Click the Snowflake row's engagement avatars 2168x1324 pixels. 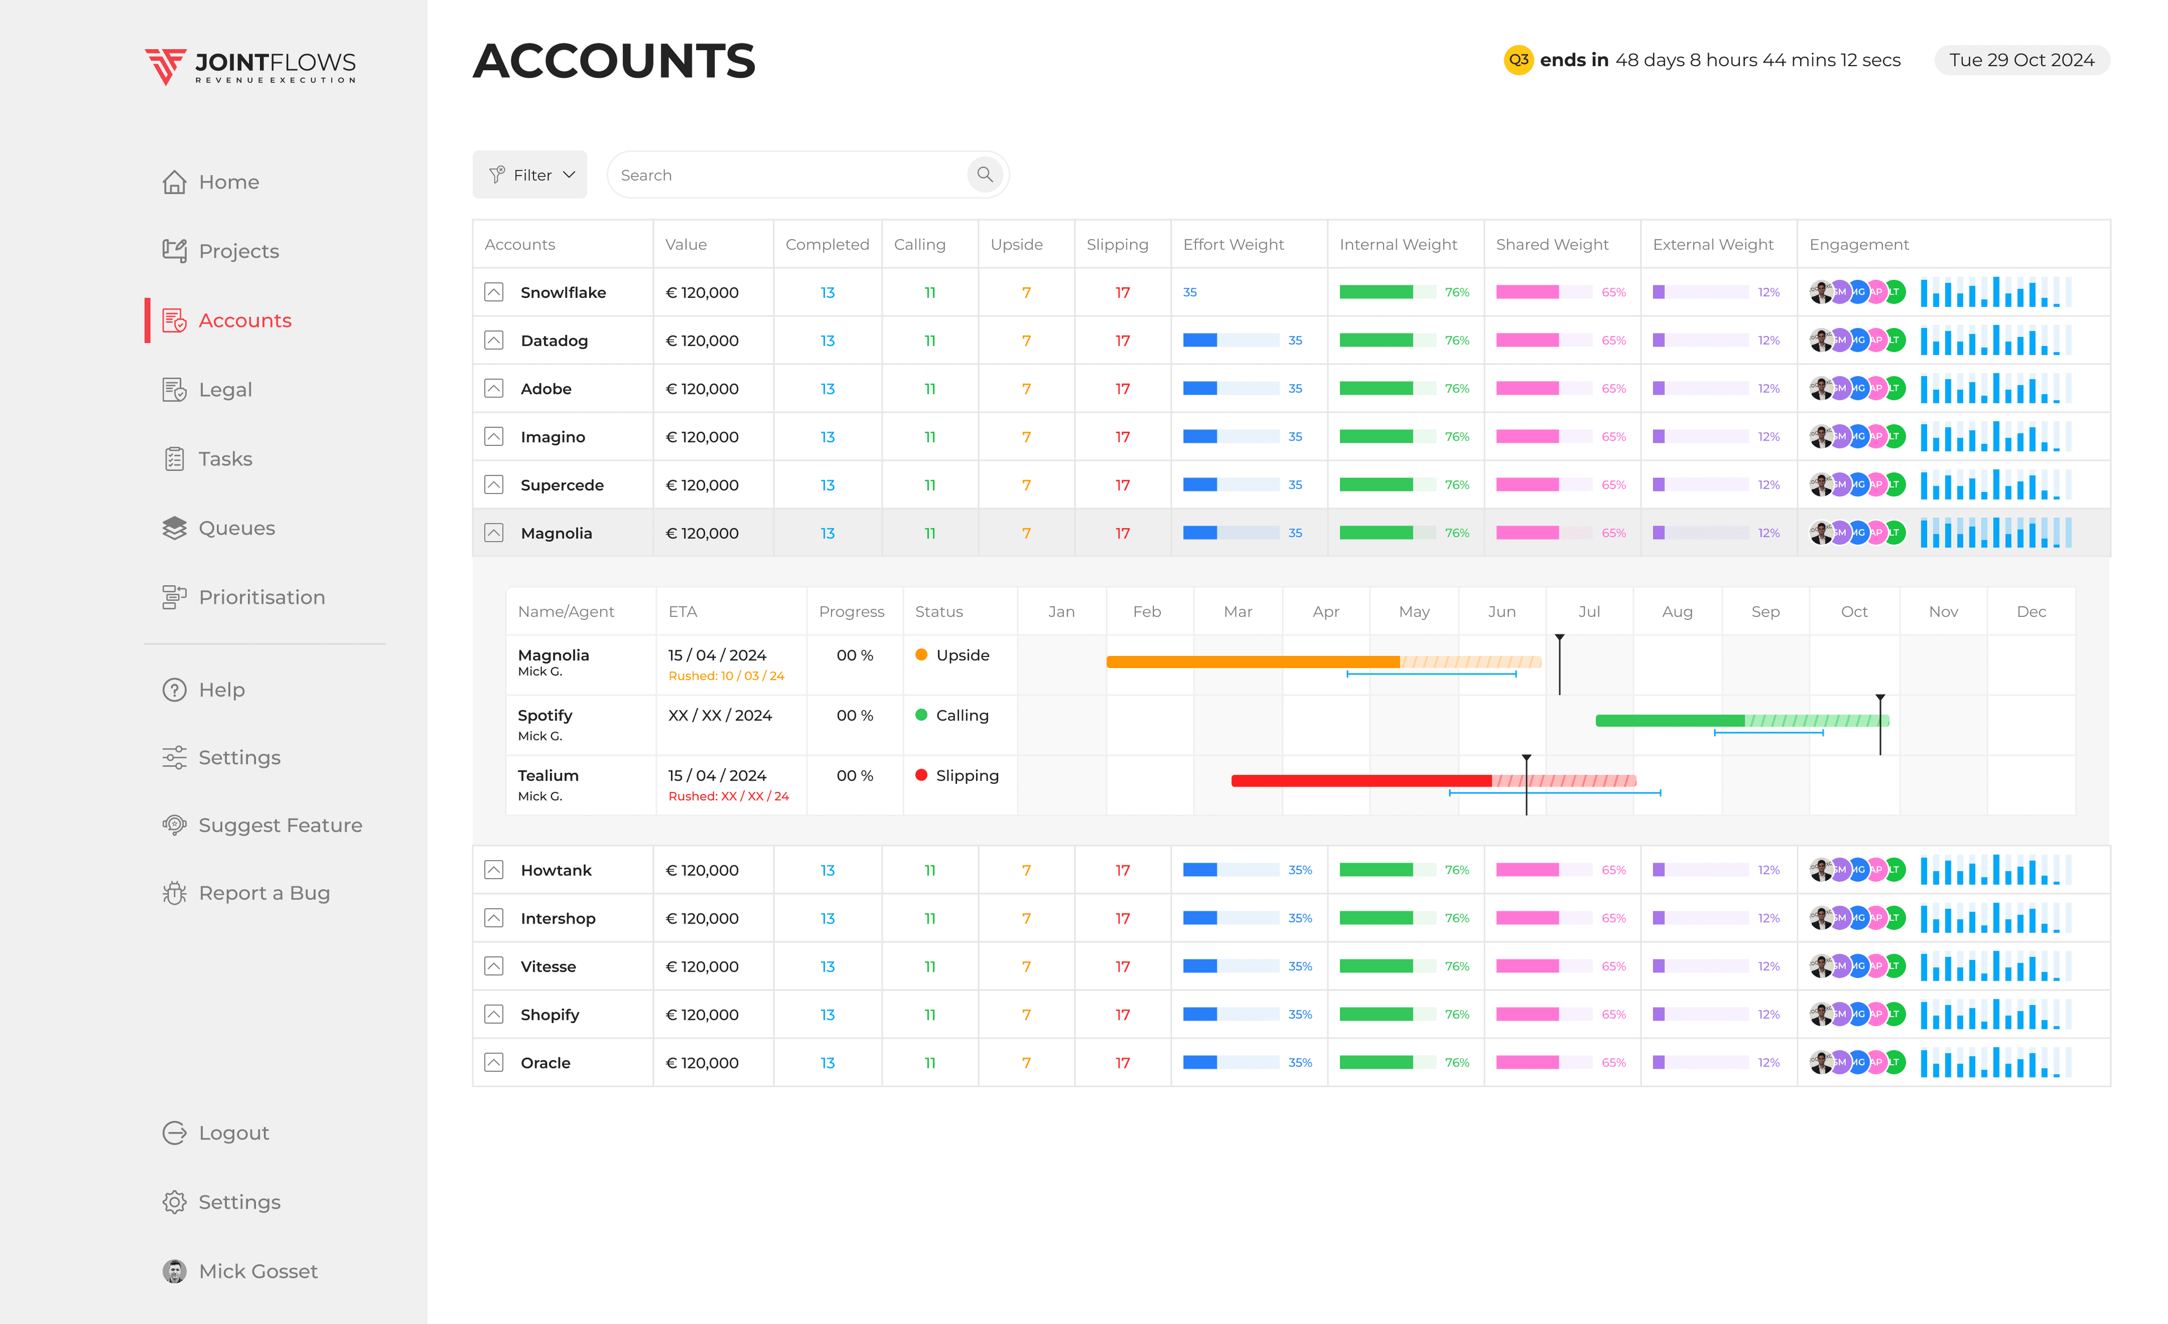(x=1857, y=293)
